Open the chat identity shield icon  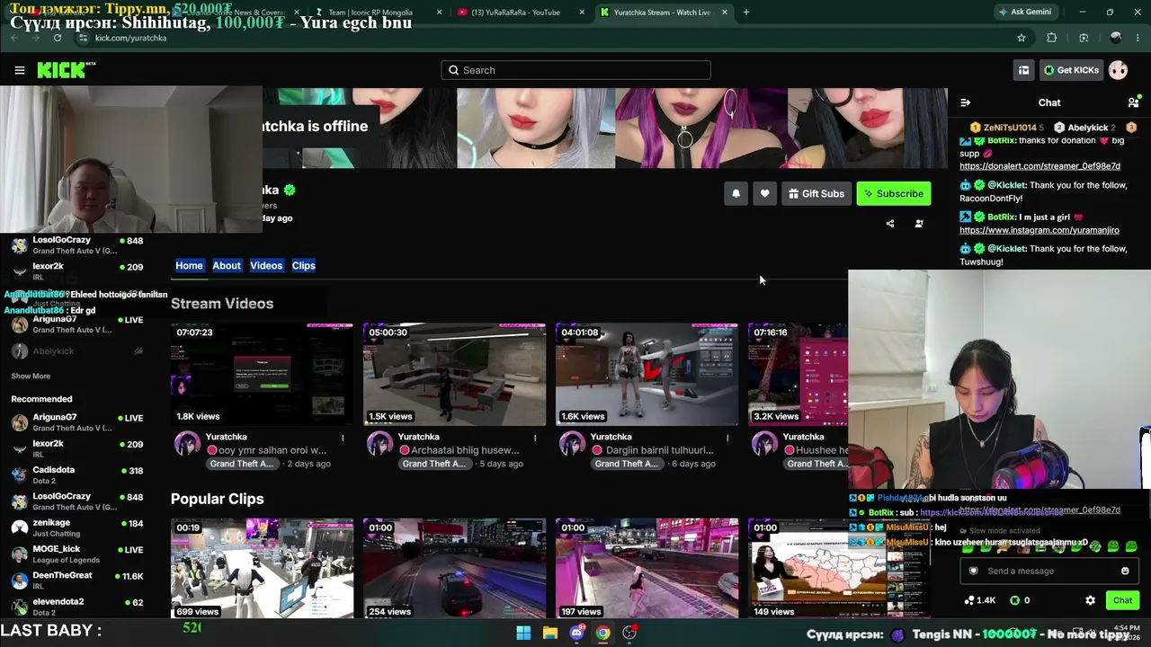(972, 571)
